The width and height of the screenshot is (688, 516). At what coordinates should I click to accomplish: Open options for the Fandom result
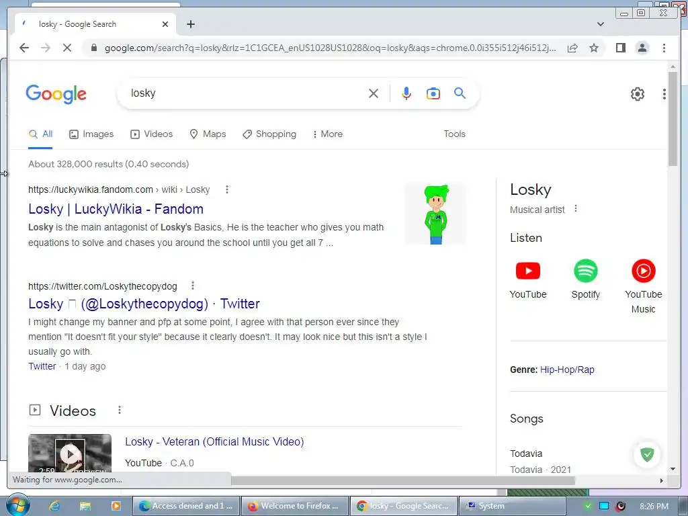[x=227, y=189]
